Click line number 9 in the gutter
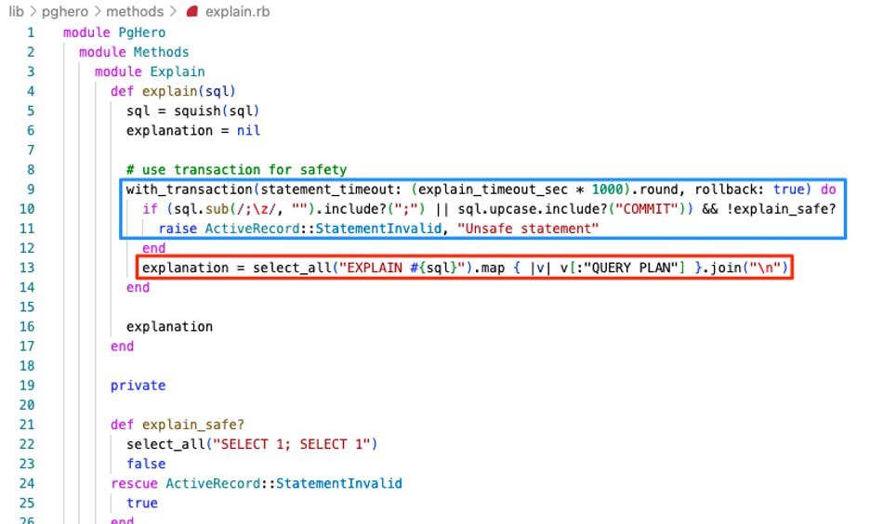This screenshot has height=524, width=870. pyautogui.click(x=31, y=190)
